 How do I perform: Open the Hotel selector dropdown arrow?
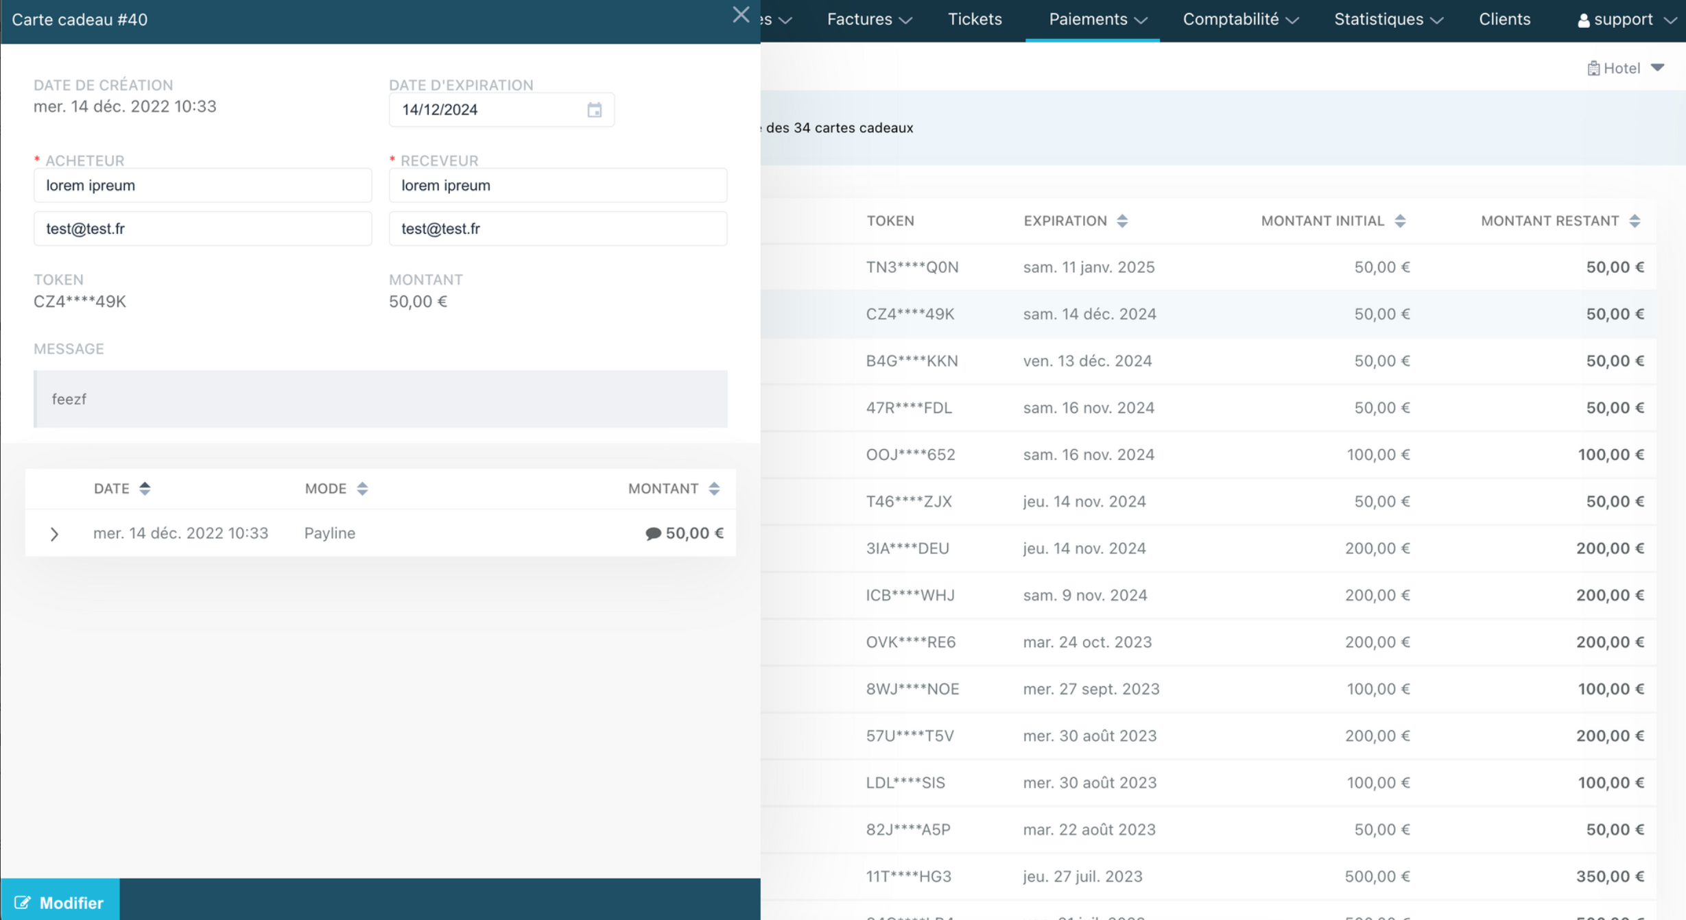point(1658,68)
